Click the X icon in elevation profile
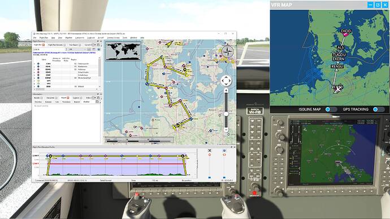 pos(210,151)
